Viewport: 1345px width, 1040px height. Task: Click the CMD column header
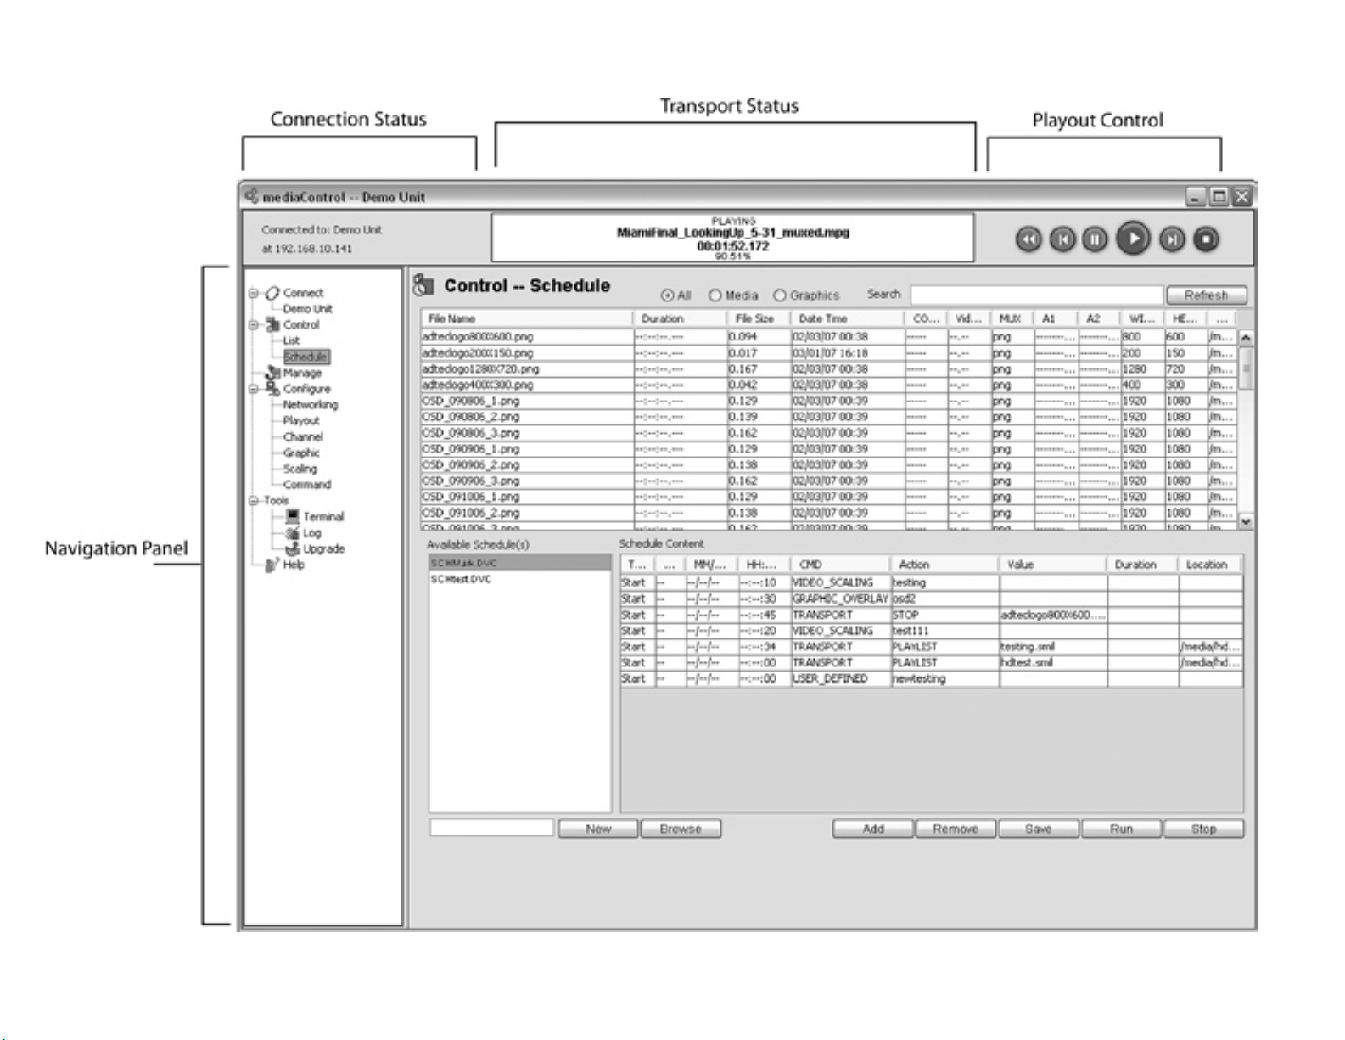[840, 565]
